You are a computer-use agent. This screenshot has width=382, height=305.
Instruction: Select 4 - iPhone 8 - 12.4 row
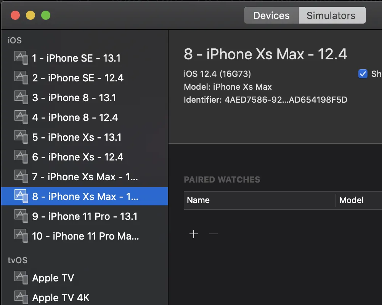tap(84, 118)
